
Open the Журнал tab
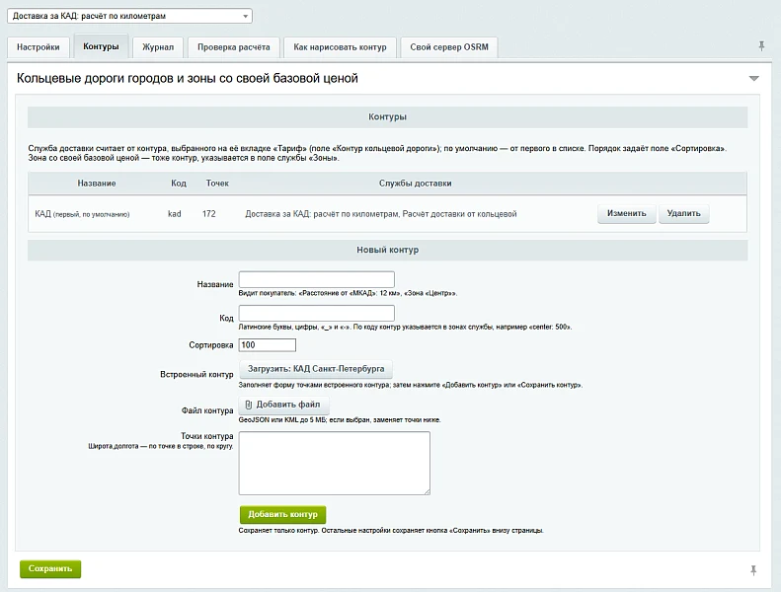pyautogui.click(x=158, y=47)
